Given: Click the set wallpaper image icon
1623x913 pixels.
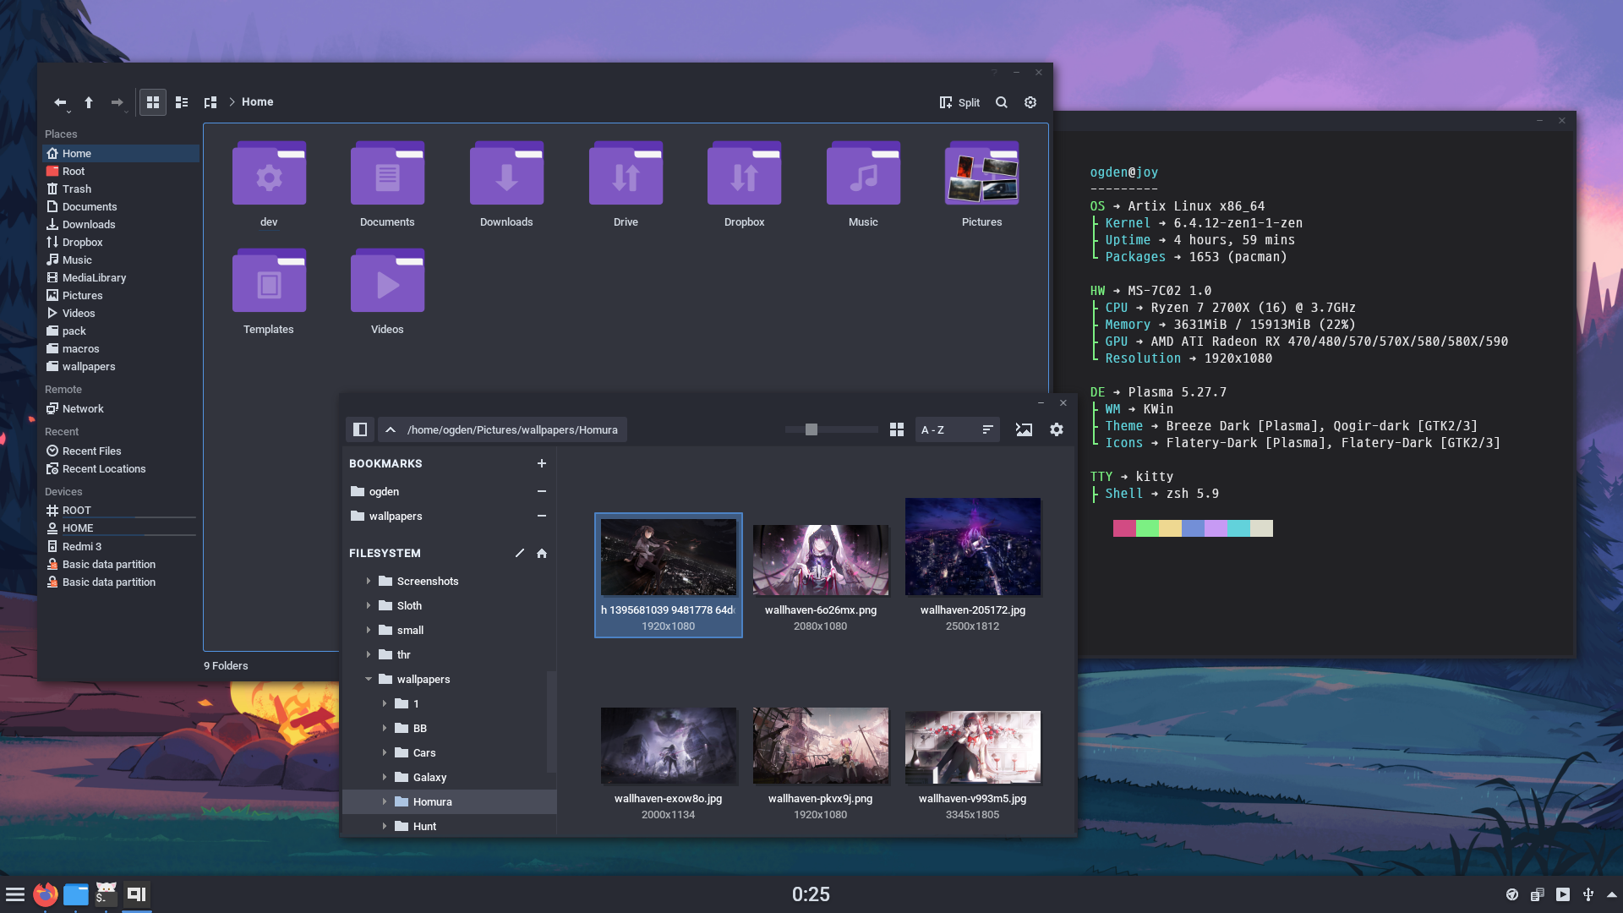Looking at the screenshot, I should (1024, 429).
